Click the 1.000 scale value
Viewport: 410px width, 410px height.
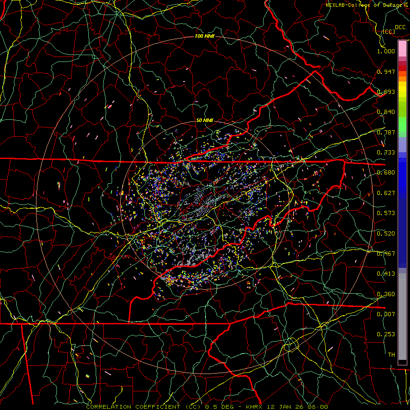386,51
